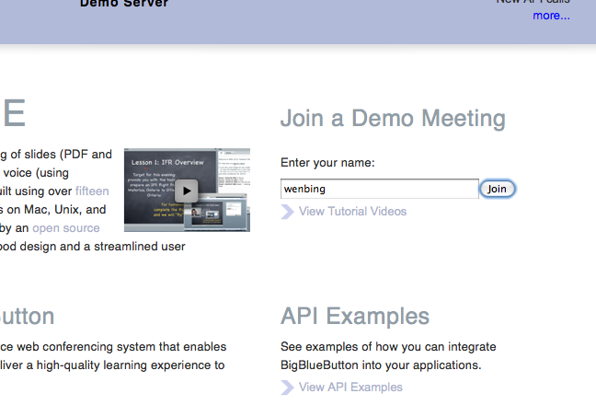
Task: Click the 'API Examples' heading
Action: 355,316
